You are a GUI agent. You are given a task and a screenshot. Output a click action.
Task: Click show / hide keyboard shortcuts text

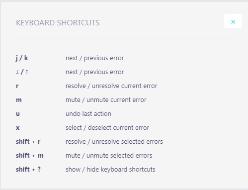coord(110,170)
